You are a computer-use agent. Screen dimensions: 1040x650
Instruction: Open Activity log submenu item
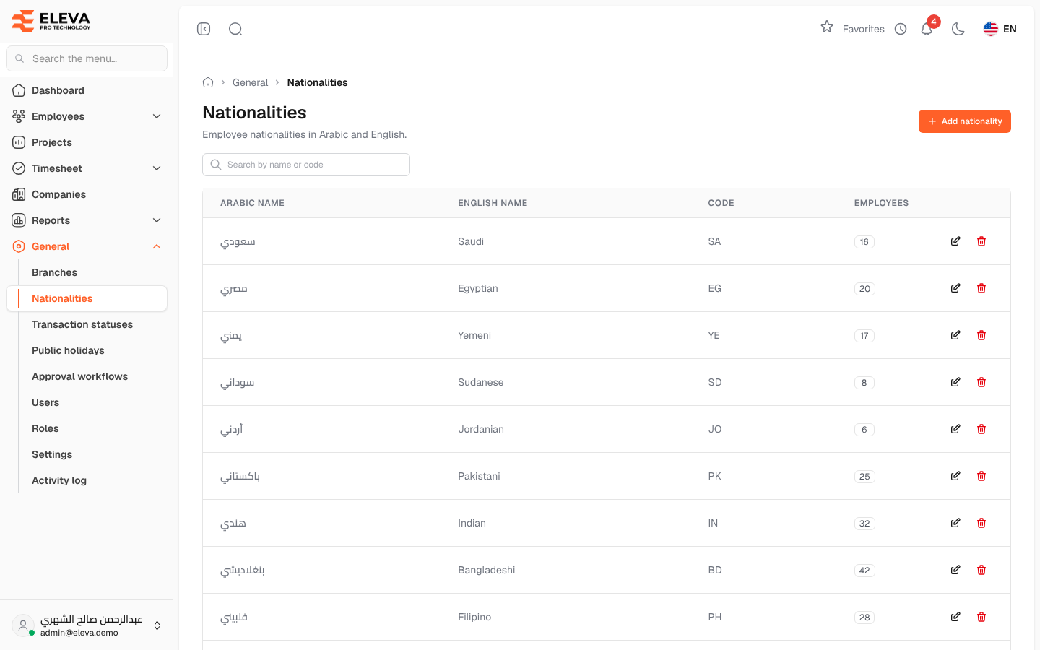coord(59,480)
